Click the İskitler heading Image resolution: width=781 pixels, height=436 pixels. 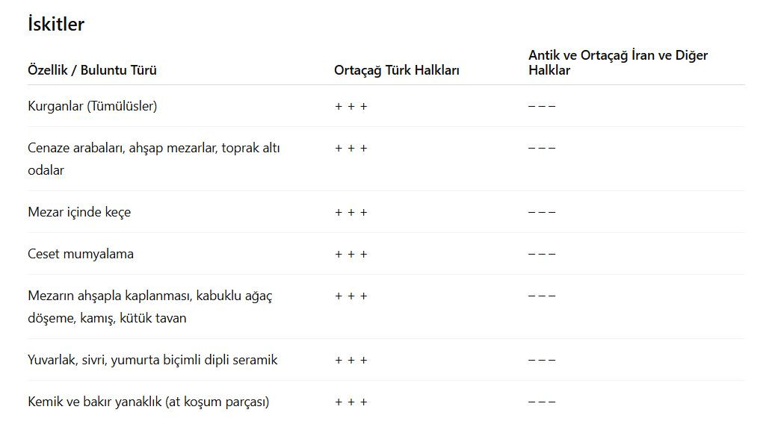[56, 24]
